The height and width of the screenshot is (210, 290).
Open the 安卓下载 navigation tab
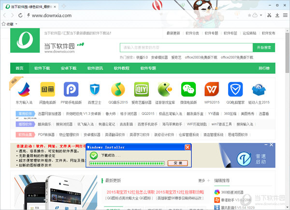[x=69, y=68]
